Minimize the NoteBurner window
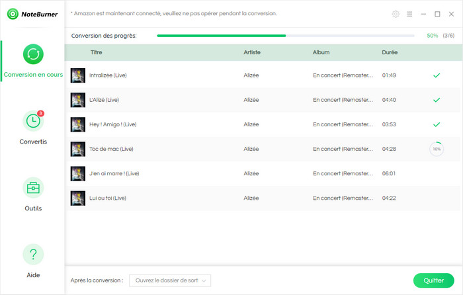Image resolution: width=463 pixels, height=295 pixels. tap(423, 14)
